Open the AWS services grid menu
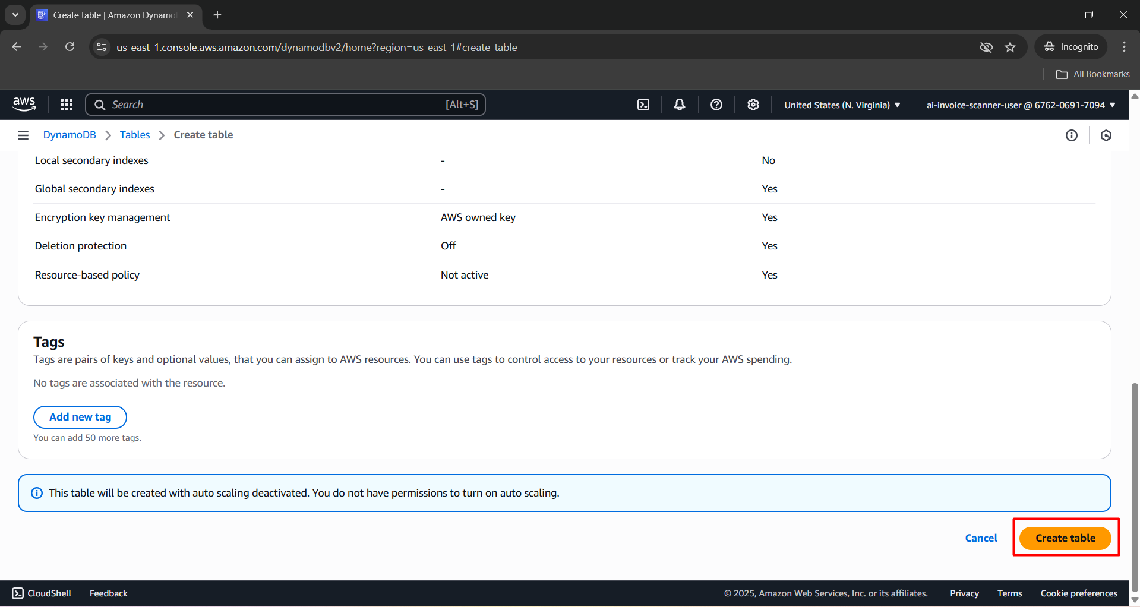Screen dimensions: 1140x607 pyautogui.click(x=67, y=105)
